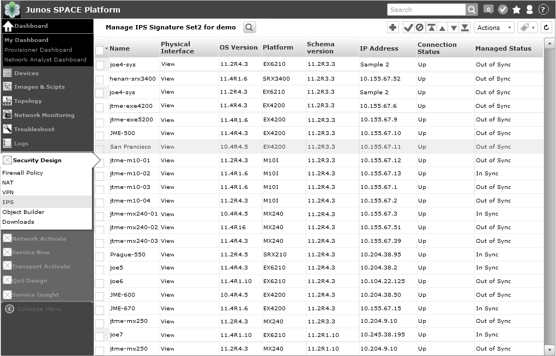Image resolution: width=556 pixels, height=356 pixels.
Task: Click the move up arrow icon
Action: click(442, 28)
